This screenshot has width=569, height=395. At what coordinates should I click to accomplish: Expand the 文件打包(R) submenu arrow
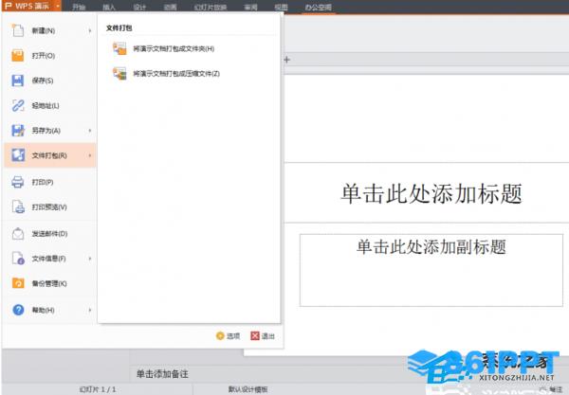[x=90, y=155]
